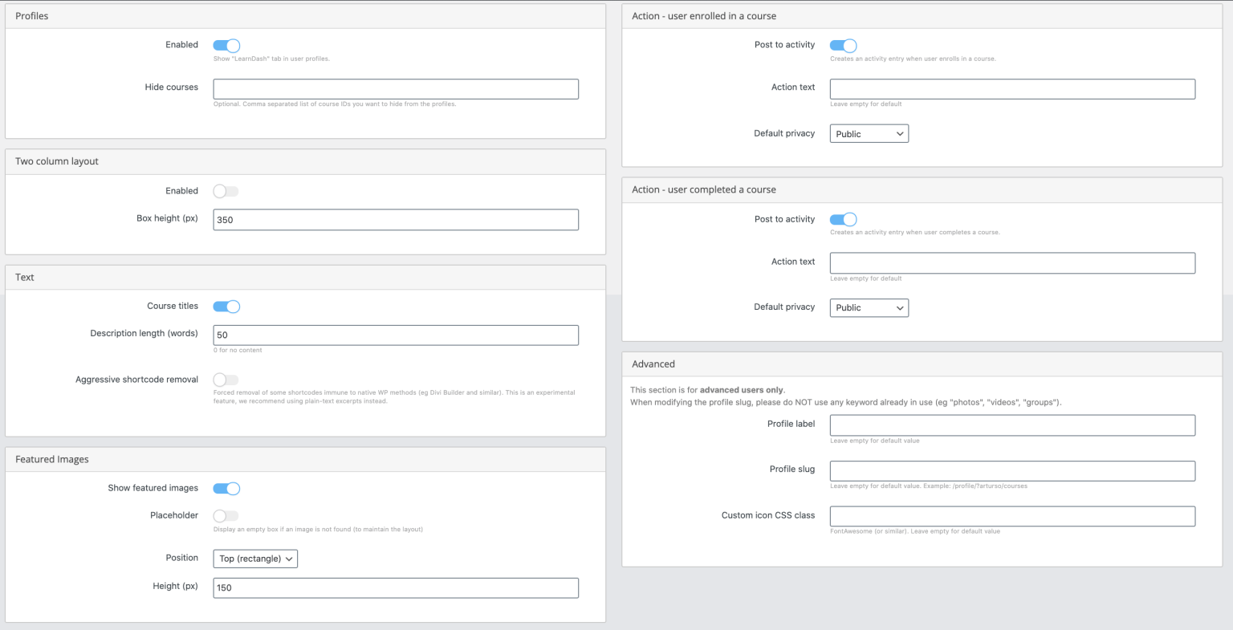
Task: Click the Description length field
Action: [x=395, y=335]
